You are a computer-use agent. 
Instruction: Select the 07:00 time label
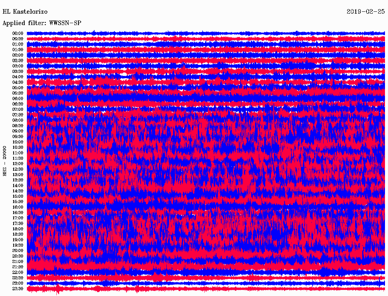tap(18, 109)
